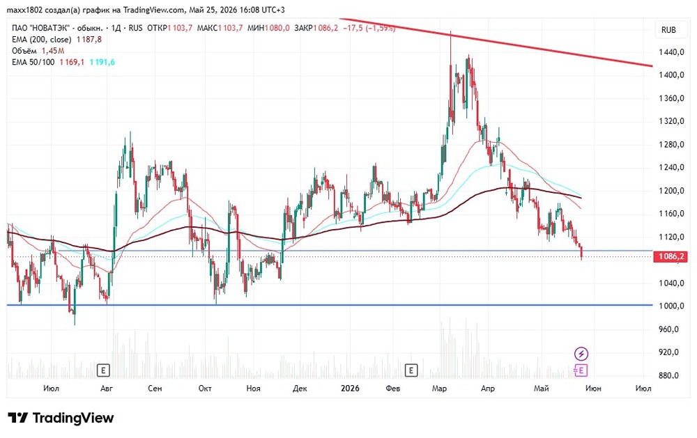Select the ПАО "НОВАТЭК" symbol title
697x438 pixels.
point(58,28)
